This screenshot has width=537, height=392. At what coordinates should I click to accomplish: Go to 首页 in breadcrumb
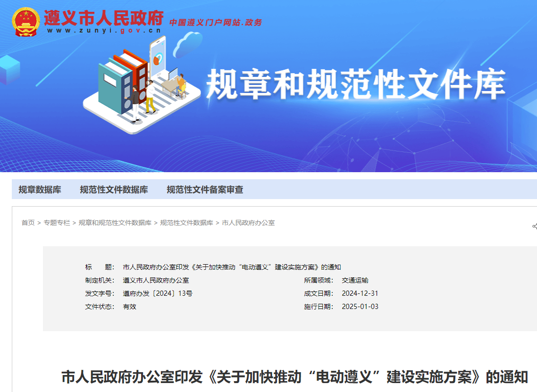[28, 223]
